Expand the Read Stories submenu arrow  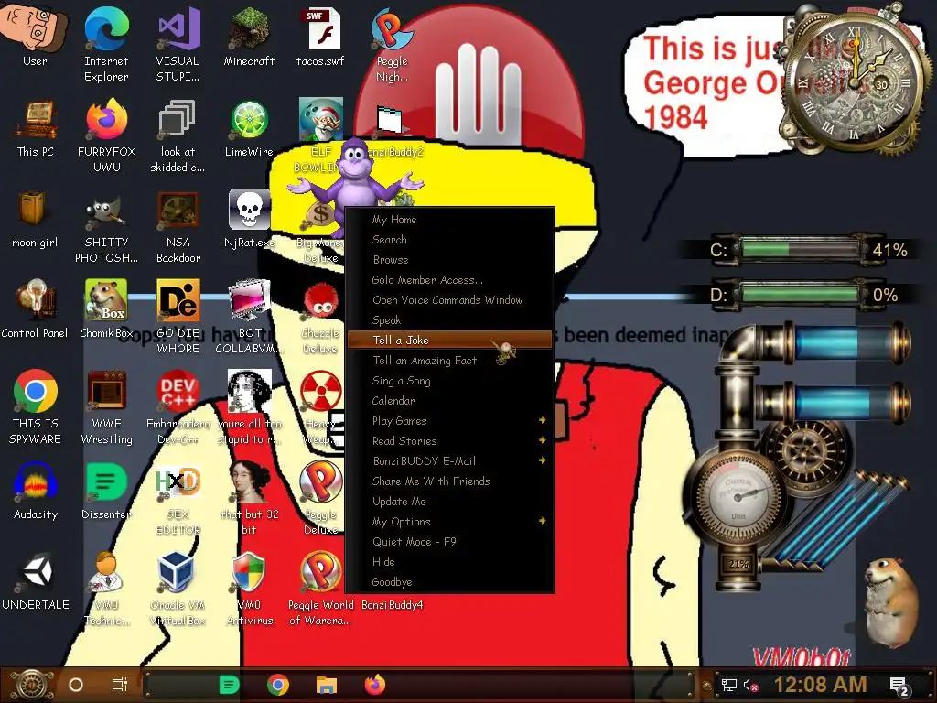click(542, 440)
